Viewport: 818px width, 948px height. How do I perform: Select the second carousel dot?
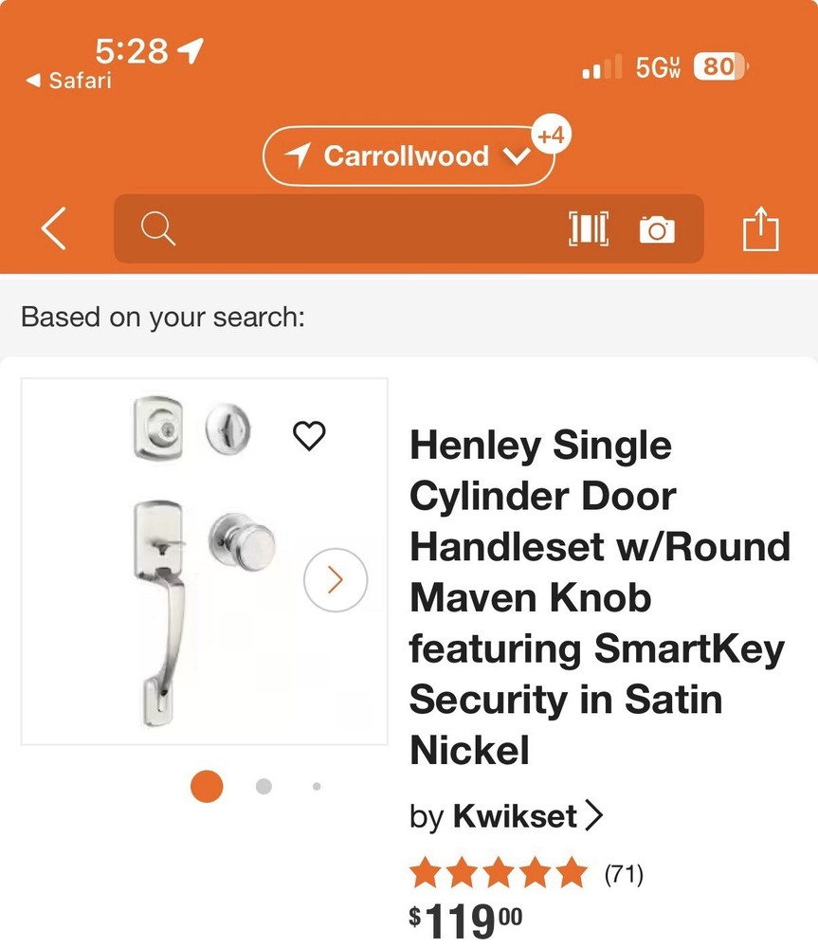click(x=262, y=786)
